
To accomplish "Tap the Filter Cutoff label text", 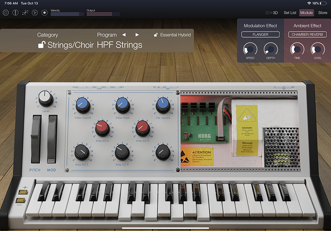I will point(83,118).
